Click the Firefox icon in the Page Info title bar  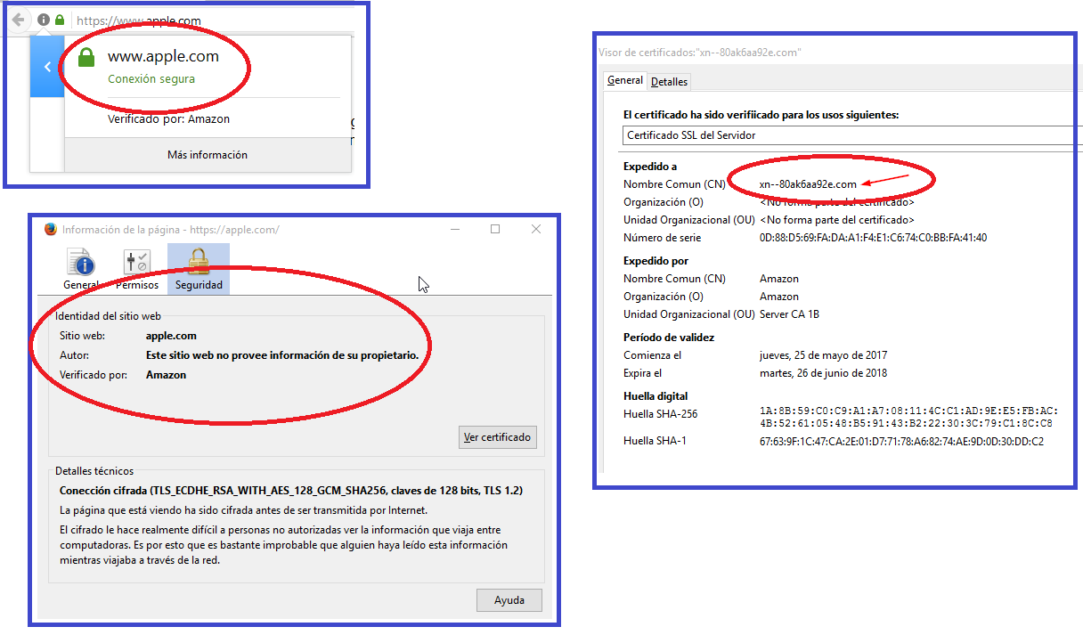50,230
